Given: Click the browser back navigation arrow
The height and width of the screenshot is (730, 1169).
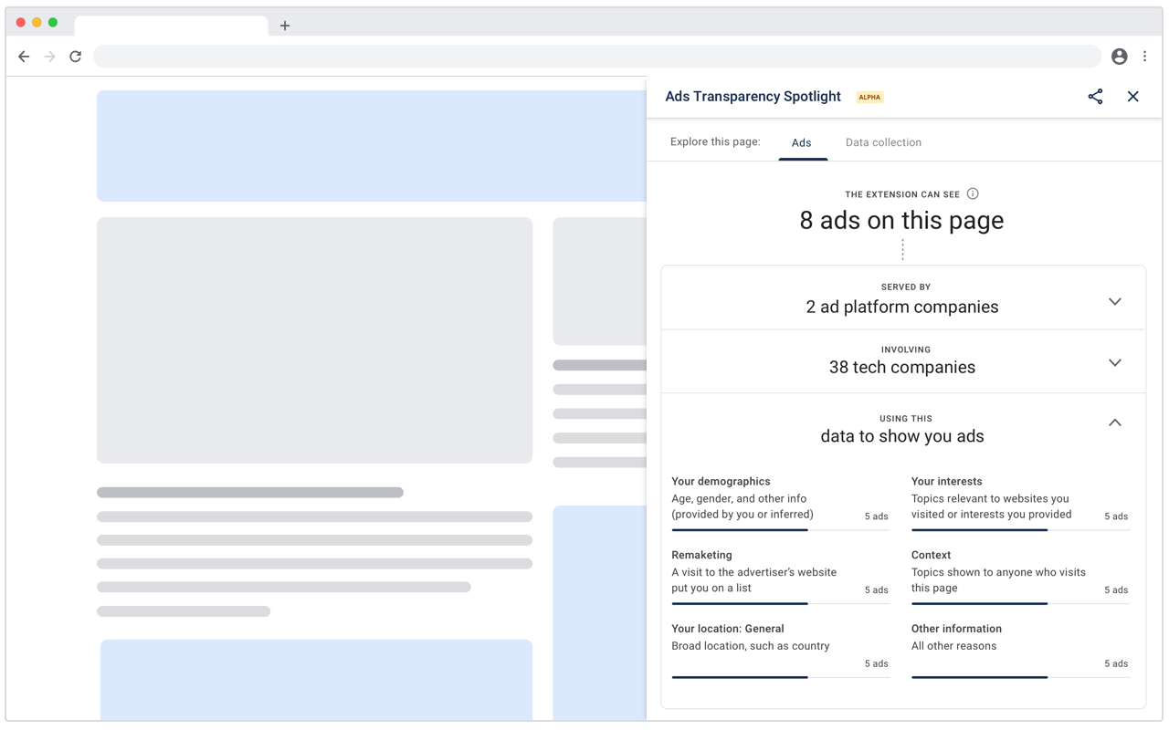Looking at the screenshot, I should 24,56.
